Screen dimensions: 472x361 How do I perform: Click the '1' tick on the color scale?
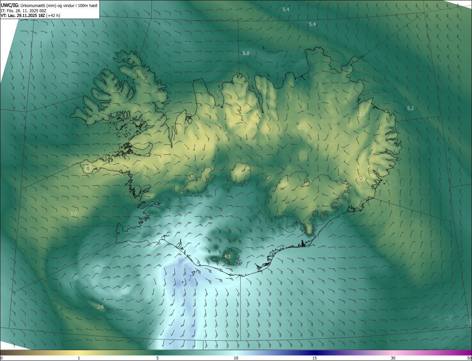pyautogui.click(x=79, y=358)
